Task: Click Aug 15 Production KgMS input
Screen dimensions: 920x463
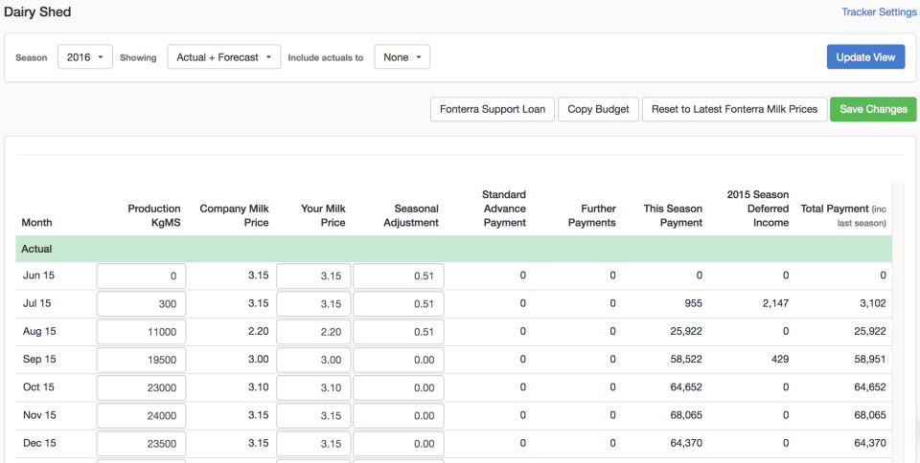Action: pos(141,332)
